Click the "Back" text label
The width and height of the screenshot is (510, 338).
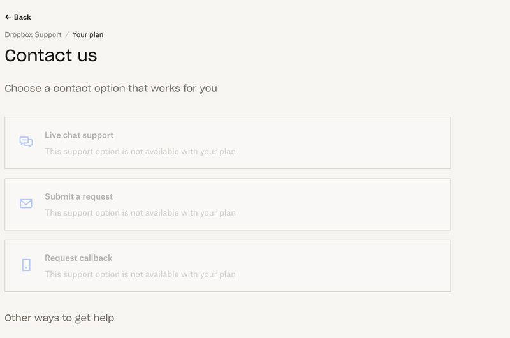click(22, 17)
